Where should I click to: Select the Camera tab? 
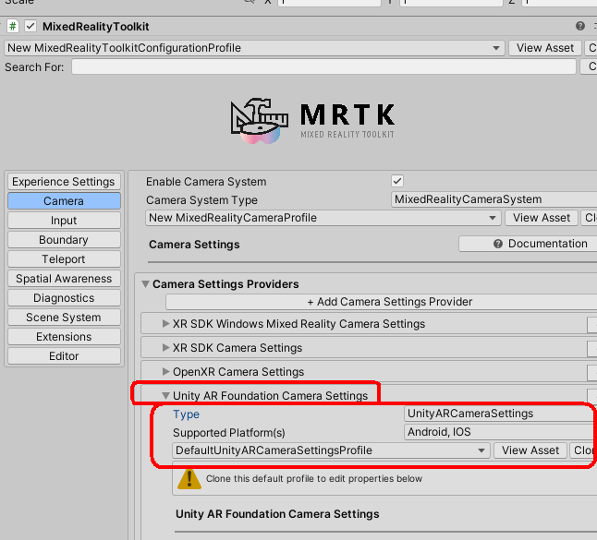click(64, 201)
